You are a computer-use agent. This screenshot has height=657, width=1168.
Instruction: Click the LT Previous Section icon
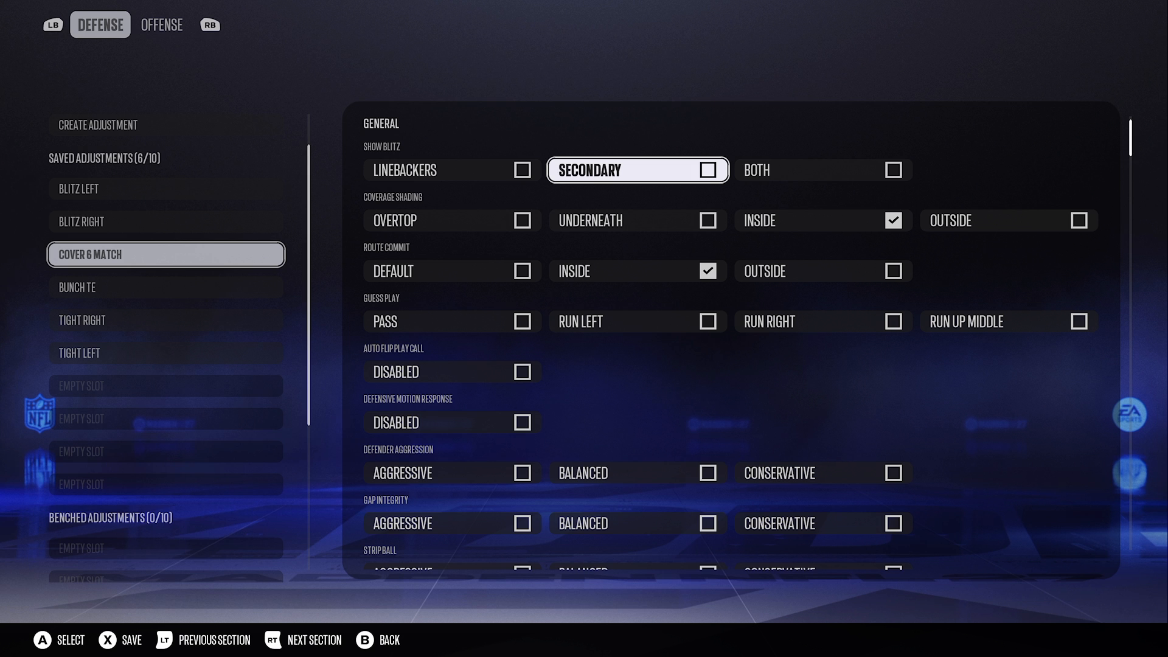(164, 640)
